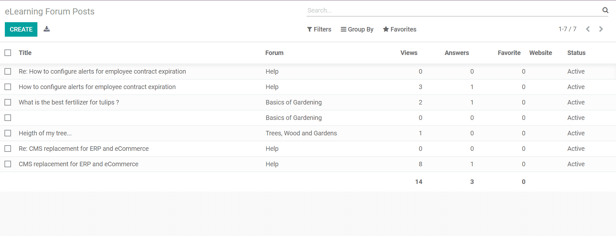Click 'eLearning Forum Posts' breadcrumb title
Viewport: 616px width, 236px height.
click(50, 12)
